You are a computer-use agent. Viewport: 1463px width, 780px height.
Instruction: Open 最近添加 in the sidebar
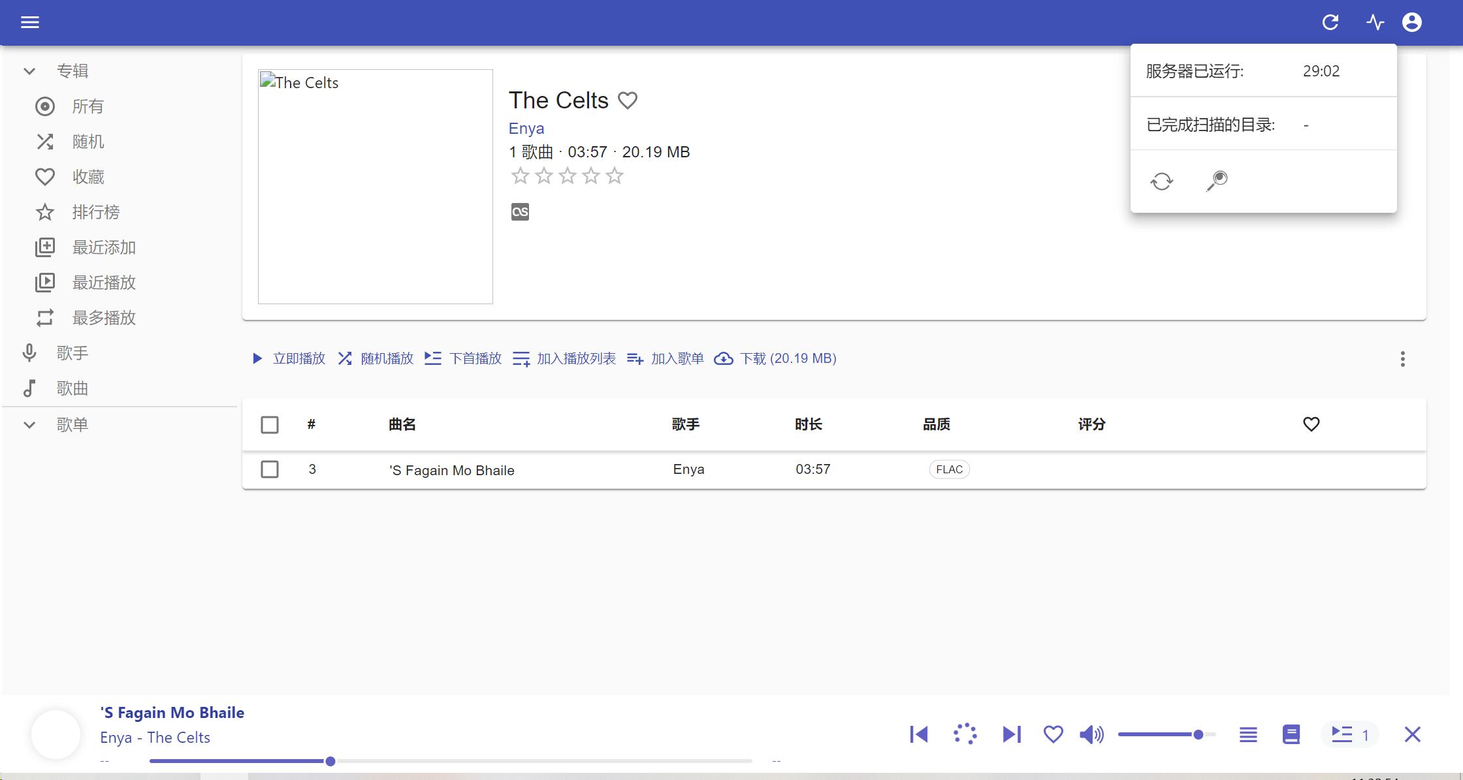[x=104, y=247]
